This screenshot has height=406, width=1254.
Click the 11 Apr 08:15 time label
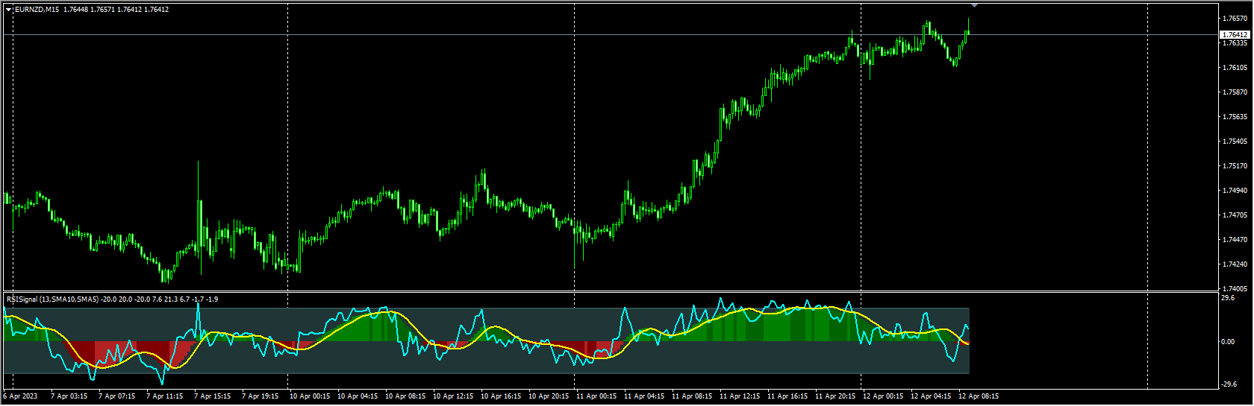[692, 396]
